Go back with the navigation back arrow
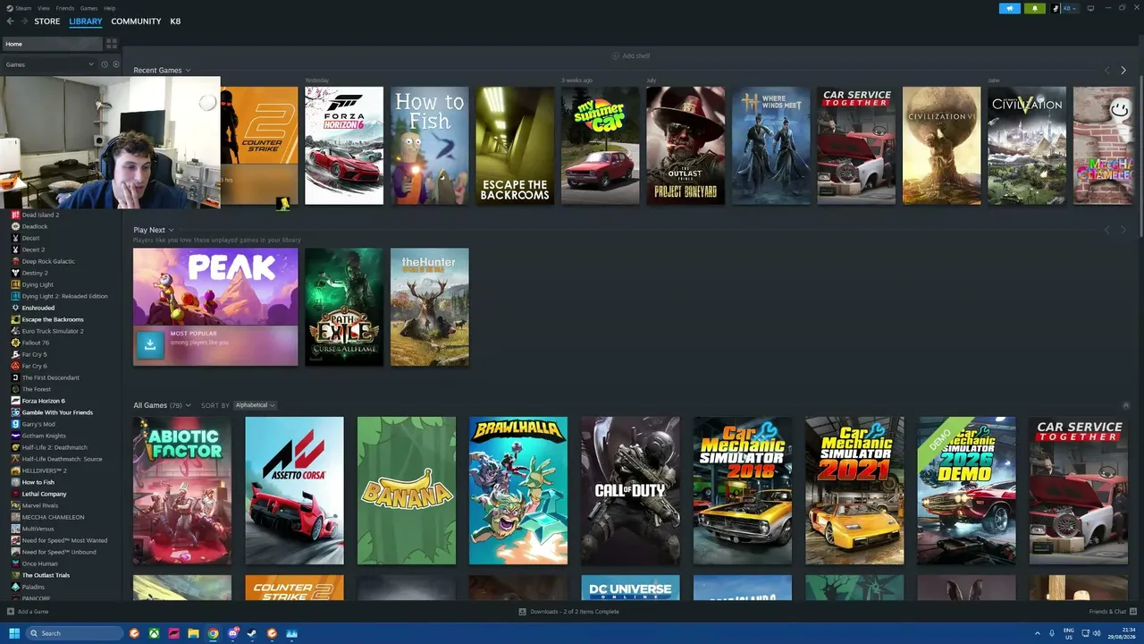The height and width of the screenshot is (644, 1144). (x=10, y=21)
